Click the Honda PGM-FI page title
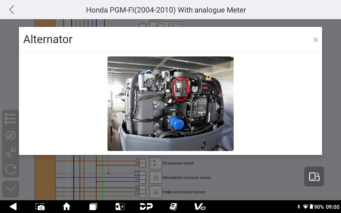The height and width of the screenshot is (213, 341). point(166,10)
